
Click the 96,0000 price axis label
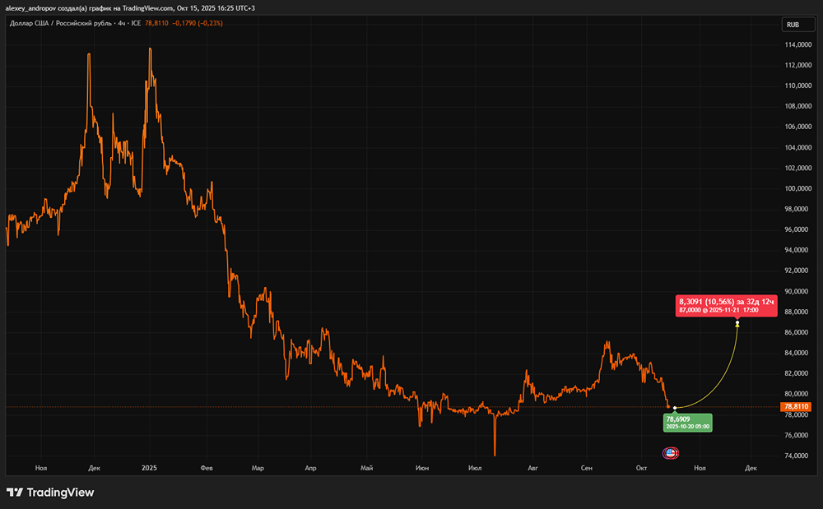pyautogui.click(x=797, y=229)
